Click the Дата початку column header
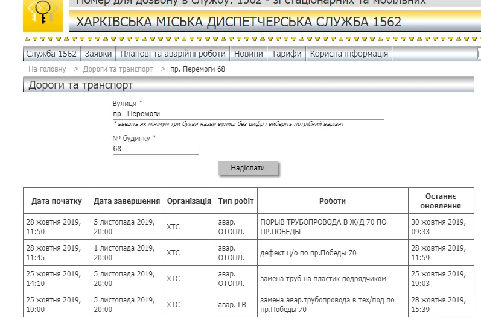This screenshot has width=481, height=324. [57, 201]
